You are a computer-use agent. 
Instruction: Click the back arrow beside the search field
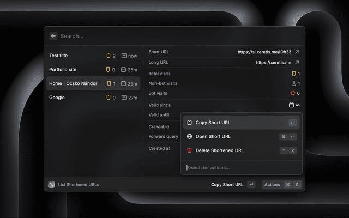point(53,36)
